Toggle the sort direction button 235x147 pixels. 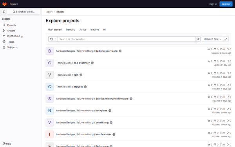pyautogui.click(x=226, y=39)
